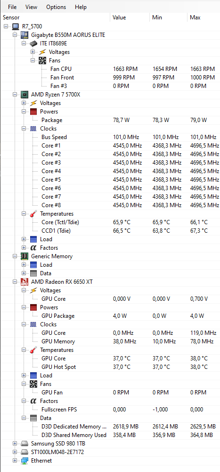220x472 pixels.
Task: Collapse the Clocks node under AMD Ryzen 7 5700X
Action: (24, 129)
